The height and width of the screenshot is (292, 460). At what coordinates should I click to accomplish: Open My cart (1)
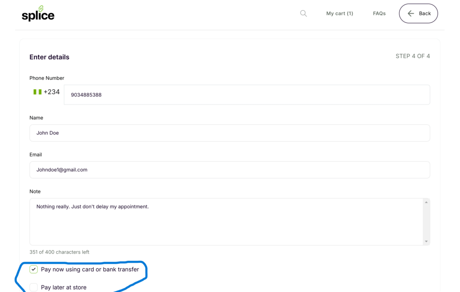[340, 13]
